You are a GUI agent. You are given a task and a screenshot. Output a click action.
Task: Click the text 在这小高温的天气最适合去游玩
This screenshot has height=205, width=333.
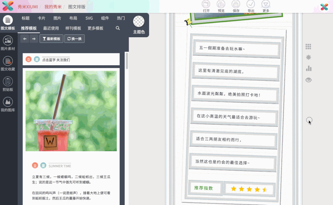click(228, 117)
